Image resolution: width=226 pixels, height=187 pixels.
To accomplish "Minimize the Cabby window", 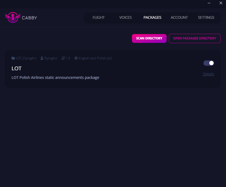I will [209, 3].
